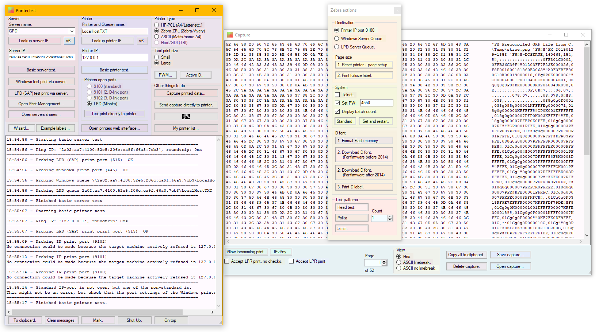This screenshot has width=599, height=332.
Task: Open Example labels
Action: (x=56, y=128)
